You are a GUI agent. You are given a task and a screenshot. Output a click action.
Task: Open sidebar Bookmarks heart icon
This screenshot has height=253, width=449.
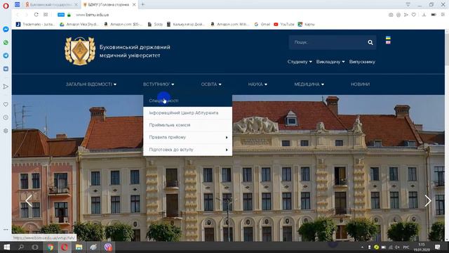point(6,105)
